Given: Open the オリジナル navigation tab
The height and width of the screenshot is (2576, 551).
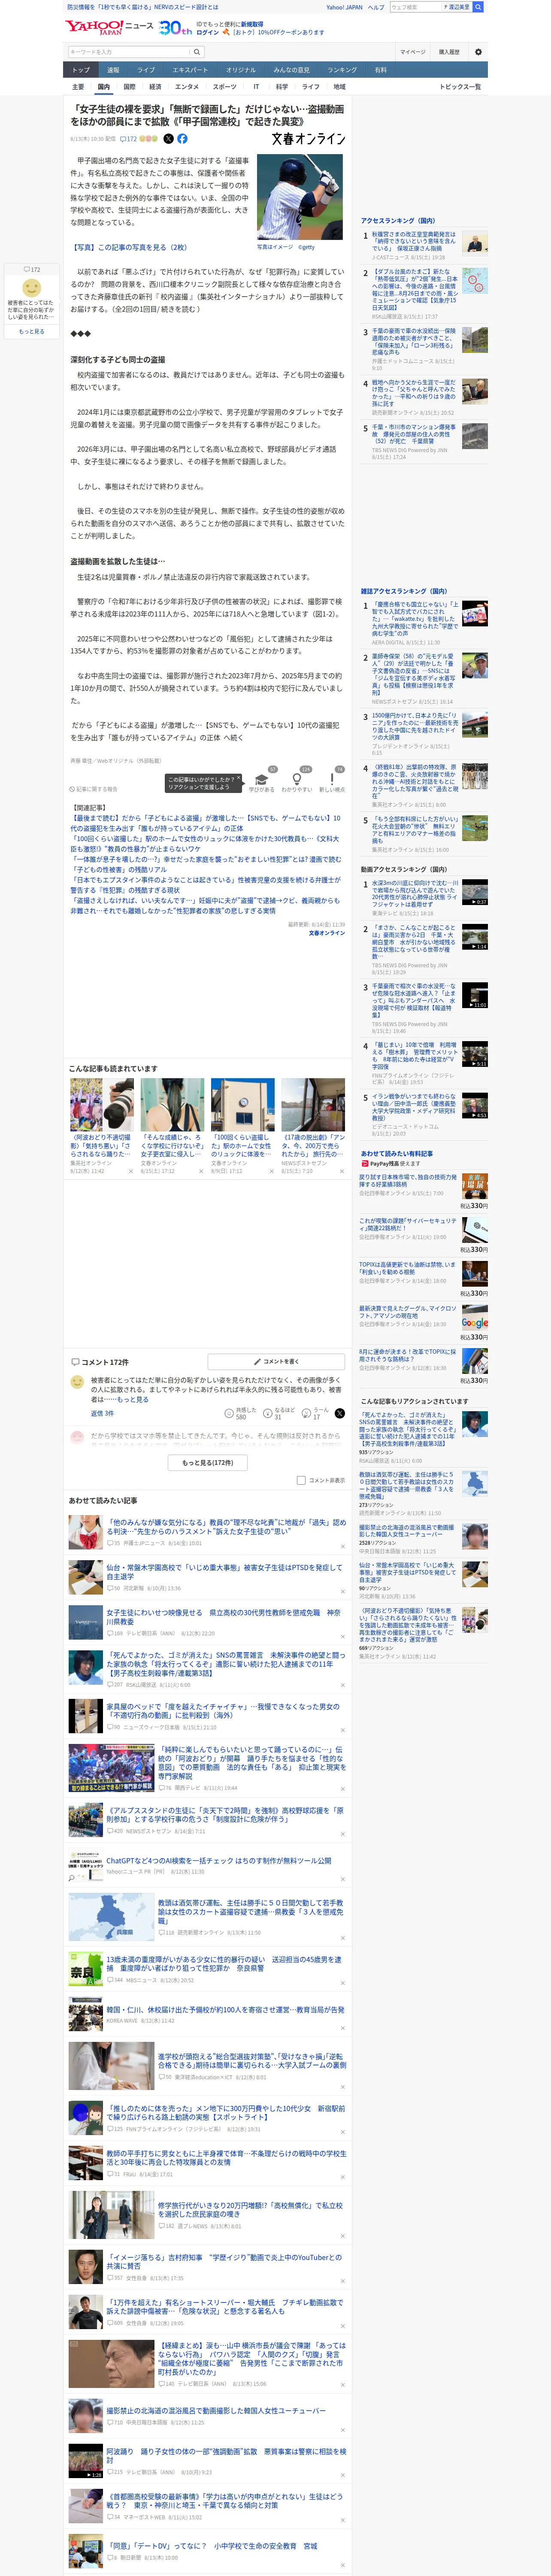Looking at the screenshot, I should (241, 70).
